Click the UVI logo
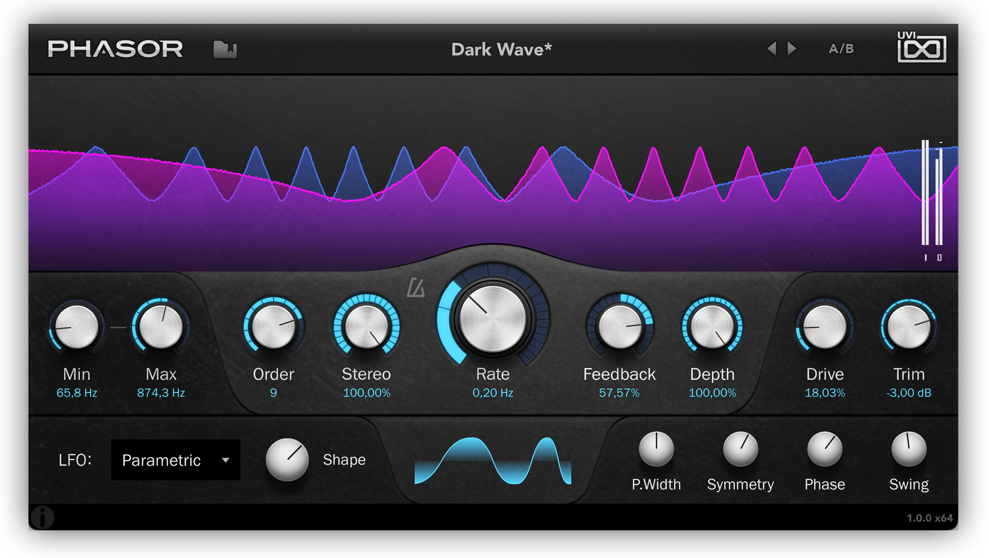The image size is (989, 558). click(921, 47)
